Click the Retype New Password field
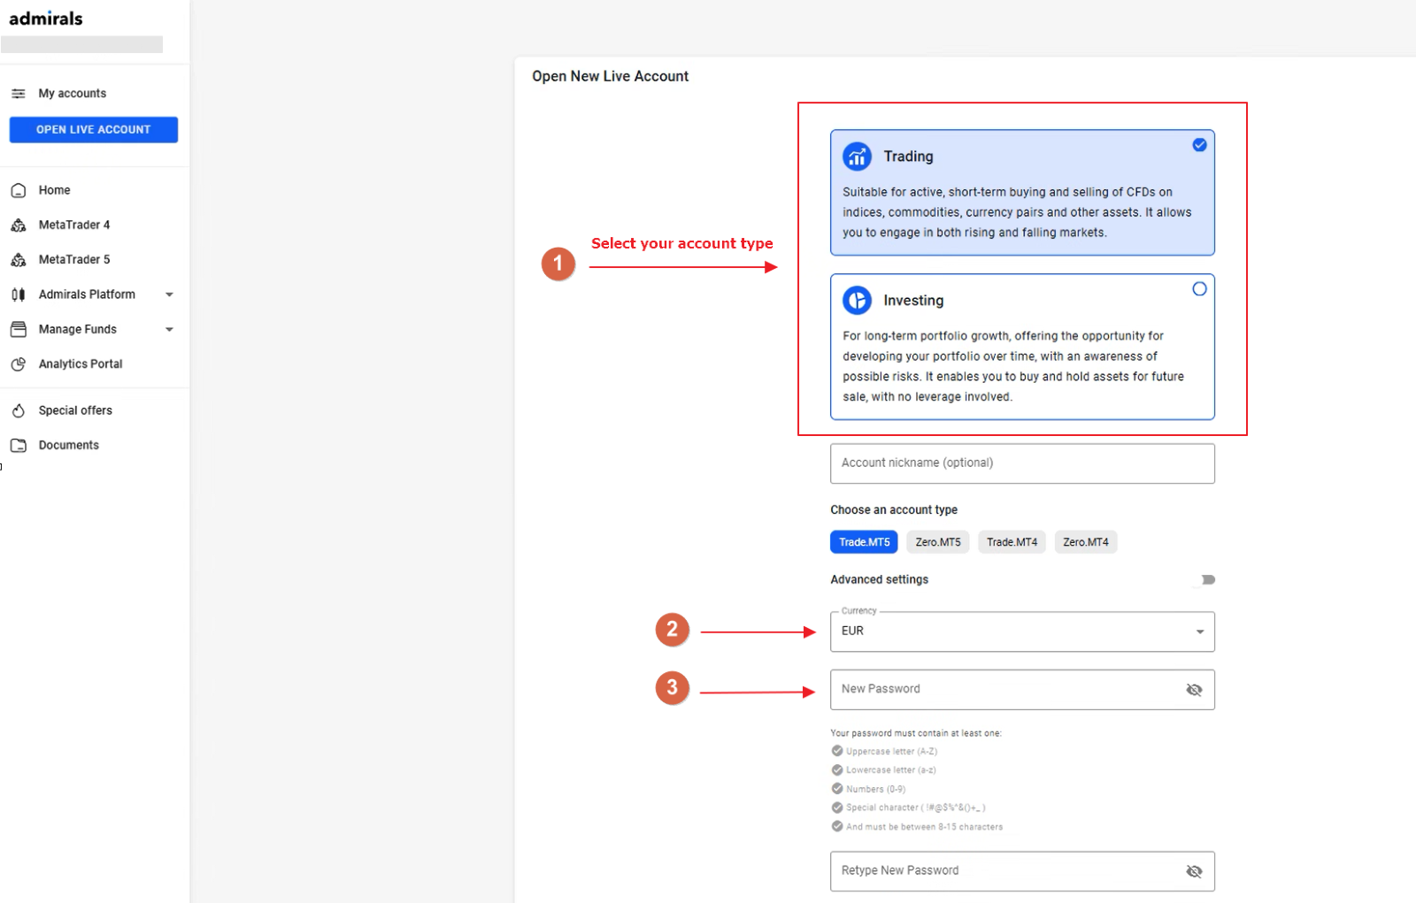The height and width of the screenshot is (903, 1416). tap(1022, 871)
